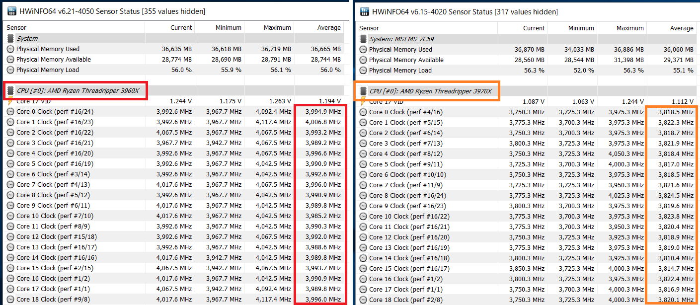Select the System group row in the left window
Image resolution: width=700 pixels, height=305 pixels.
pyautogui.click(x=173, y=38)
